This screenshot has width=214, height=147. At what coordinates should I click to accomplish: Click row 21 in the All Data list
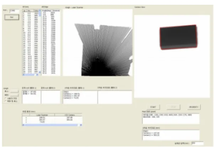[31, 56]
